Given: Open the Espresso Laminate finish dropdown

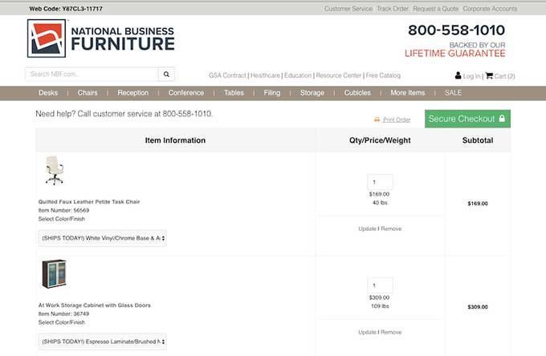Looking at the screenshot, I should 103,342.
